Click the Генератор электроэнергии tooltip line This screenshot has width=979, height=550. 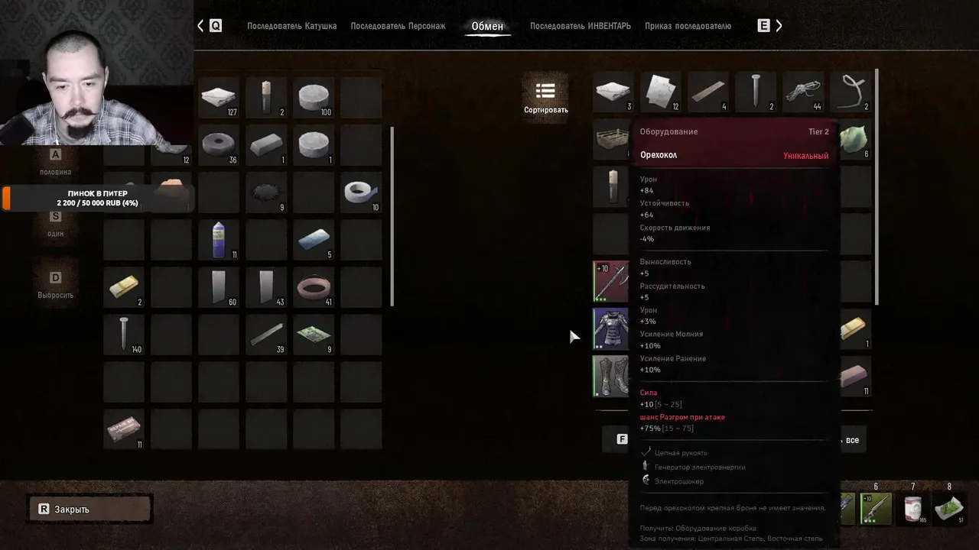coord(700,467)
